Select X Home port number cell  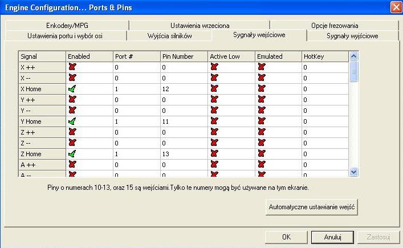pos(137,89)
